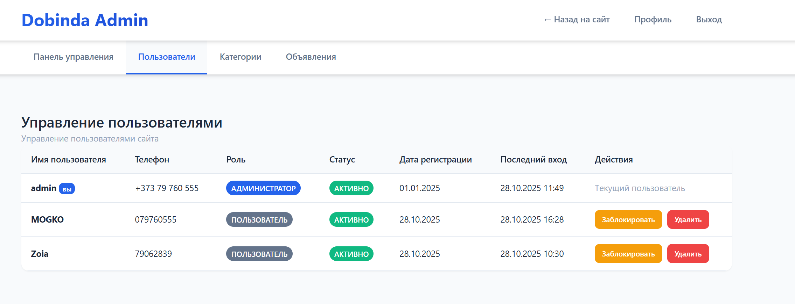Block the user Zoia
The width and height of the screenshot is (795, 304).
[628, 254]
